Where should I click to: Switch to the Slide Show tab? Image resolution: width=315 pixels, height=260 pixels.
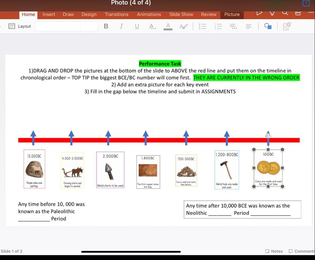[181, 14]
